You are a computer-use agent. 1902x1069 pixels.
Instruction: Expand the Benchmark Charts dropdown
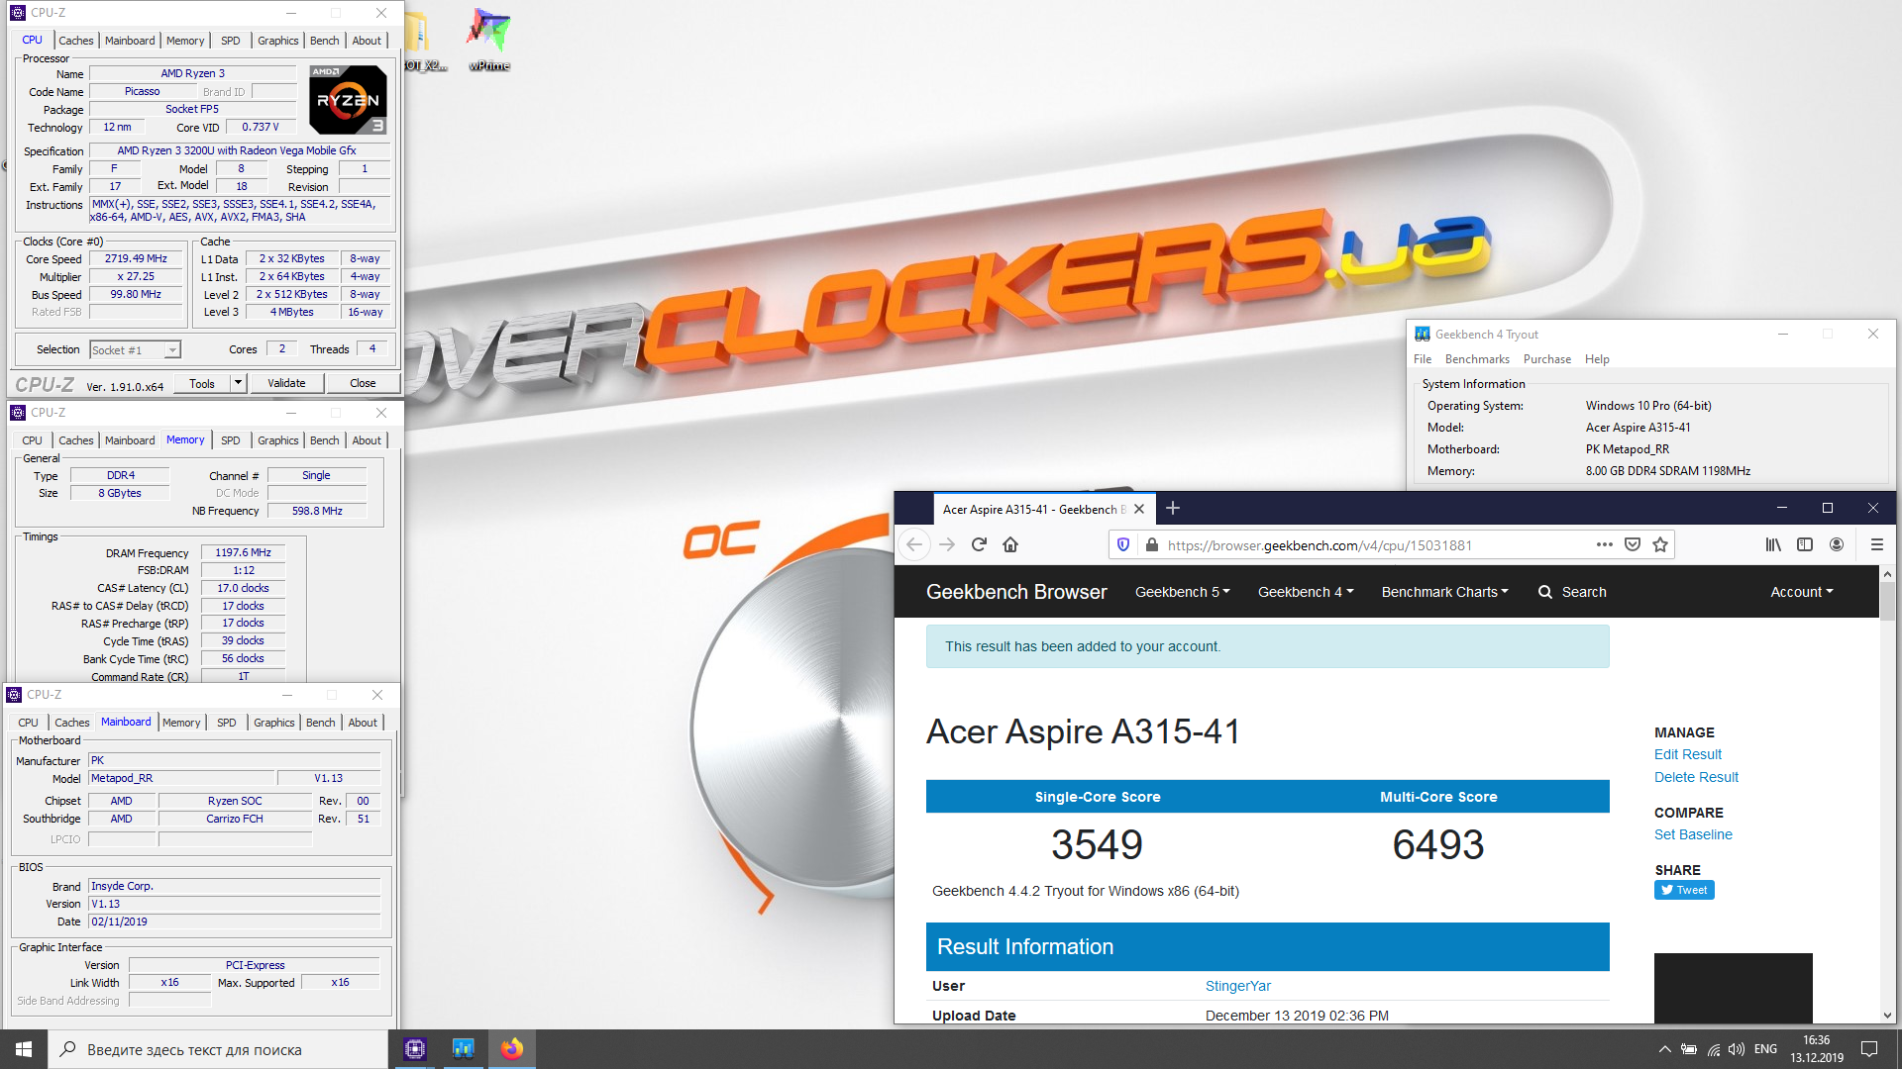point(1445,592)
